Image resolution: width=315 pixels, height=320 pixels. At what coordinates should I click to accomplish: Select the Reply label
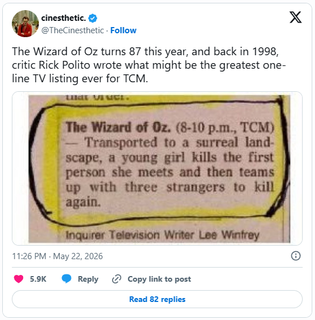click(88, 279)
